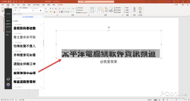The height and width of the screenshot is (101, 190).
Task: Click the refresh icon in font panel
Action: (x=19, y=10)
